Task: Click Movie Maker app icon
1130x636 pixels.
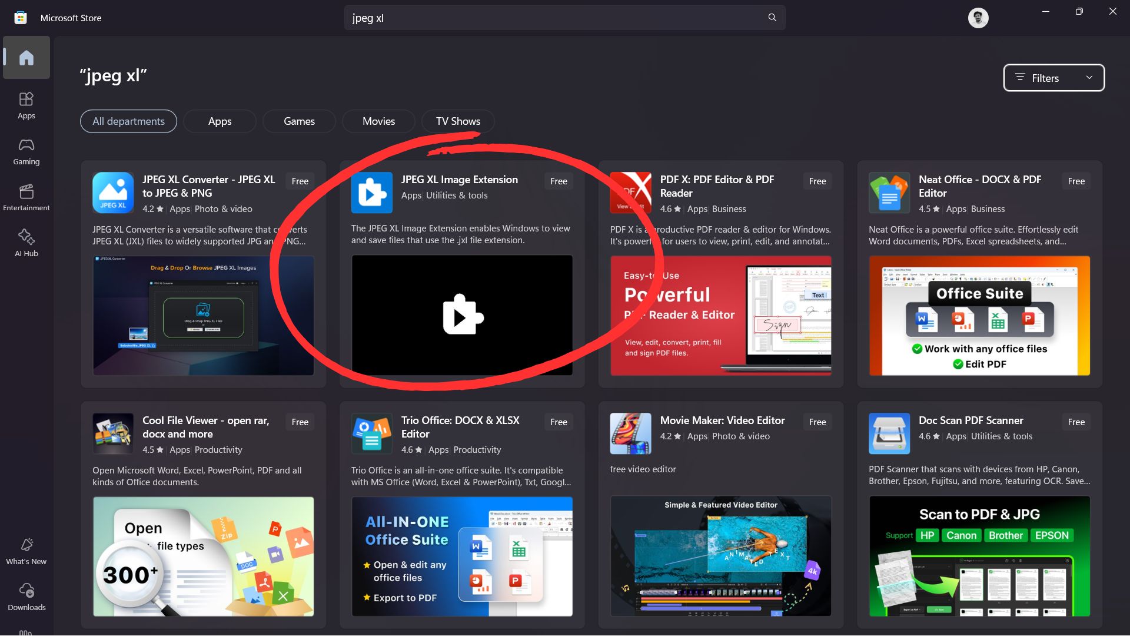Action: 630,433
